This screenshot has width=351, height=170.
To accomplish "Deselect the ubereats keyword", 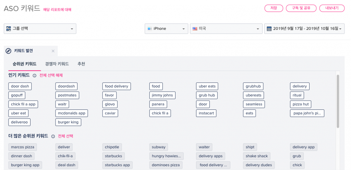I will pos(253,95).
